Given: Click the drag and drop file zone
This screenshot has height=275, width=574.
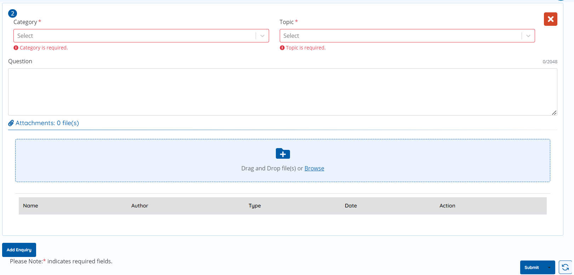Looking at the screenshot, I should click(x=283, y=160).
